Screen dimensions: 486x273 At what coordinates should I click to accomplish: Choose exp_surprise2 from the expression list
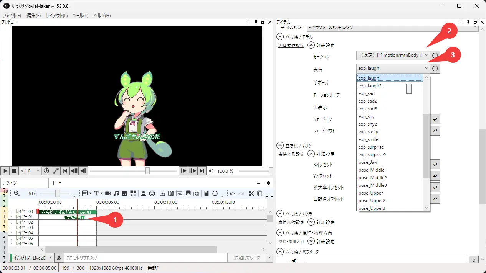[390, 155]
